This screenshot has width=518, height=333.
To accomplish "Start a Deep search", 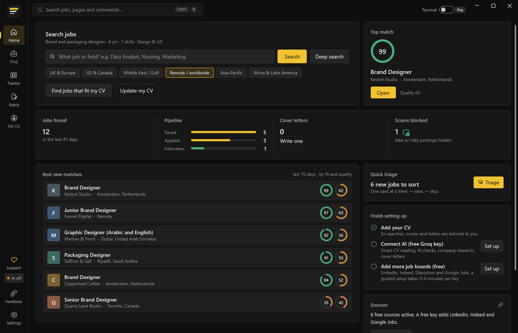I will 329,57.
